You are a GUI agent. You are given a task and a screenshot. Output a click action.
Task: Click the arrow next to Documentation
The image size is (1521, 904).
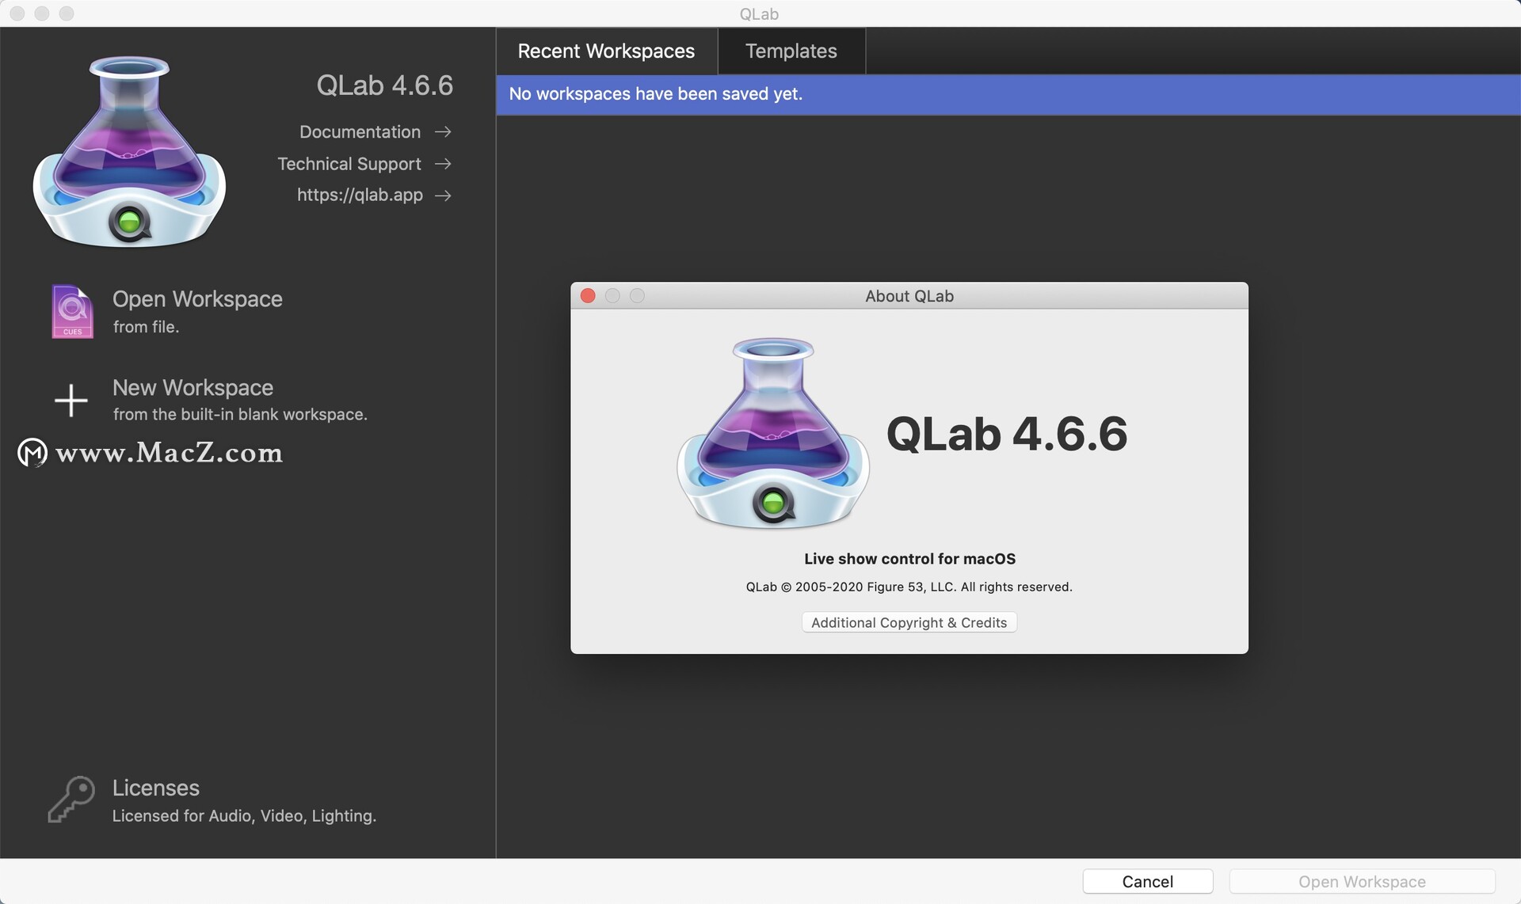pyautogui.click(x=443, y=131)
